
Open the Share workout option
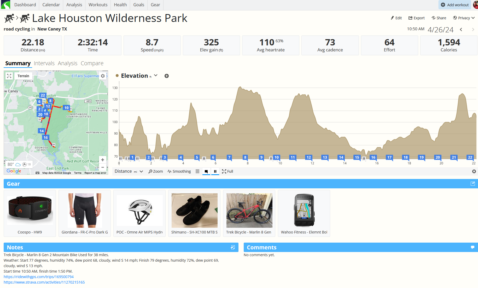click(x=439, y=18)
